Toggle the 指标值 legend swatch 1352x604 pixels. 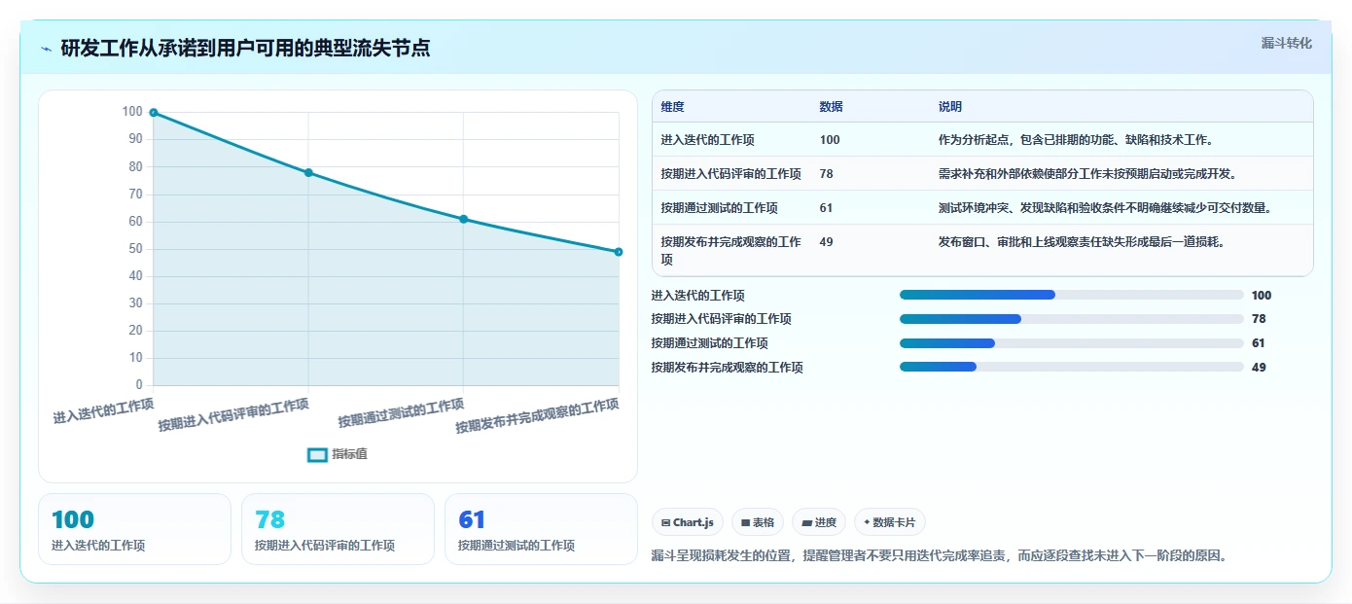click(317, 454)
